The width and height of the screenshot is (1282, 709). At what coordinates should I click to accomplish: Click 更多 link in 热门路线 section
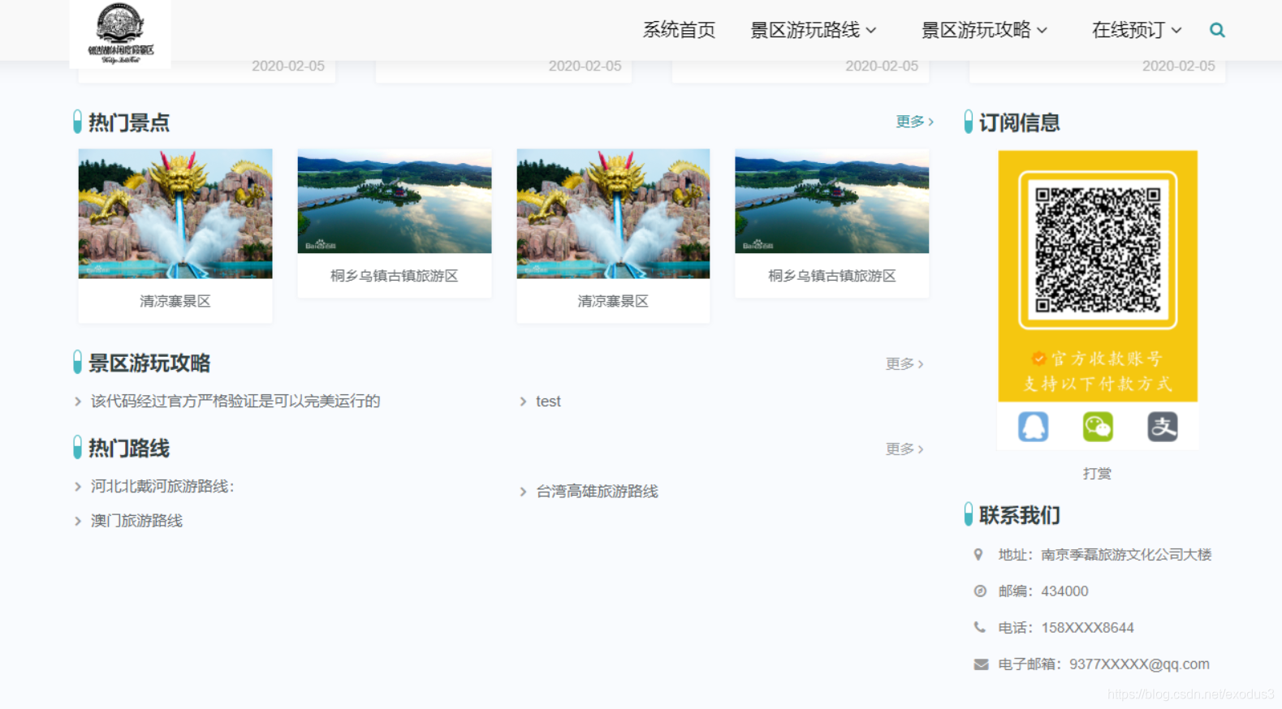coord(904,449)
